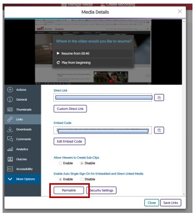Click inside the Direct Link field
Viewport: 194px width, 216px height.
[103, 97]
